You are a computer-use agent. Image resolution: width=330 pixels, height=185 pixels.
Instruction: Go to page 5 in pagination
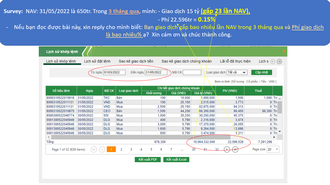pos(151,149)
